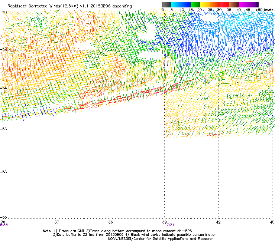275x241 pixels.
Task: Click the 42 longitude axis label
Action: (x=218, y=222)
